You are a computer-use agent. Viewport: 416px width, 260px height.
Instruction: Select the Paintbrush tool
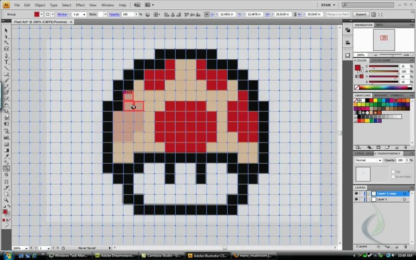pyautogui.click(x=6, y=81)
